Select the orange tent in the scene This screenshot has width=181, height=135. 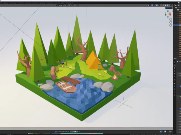point(94,61)
